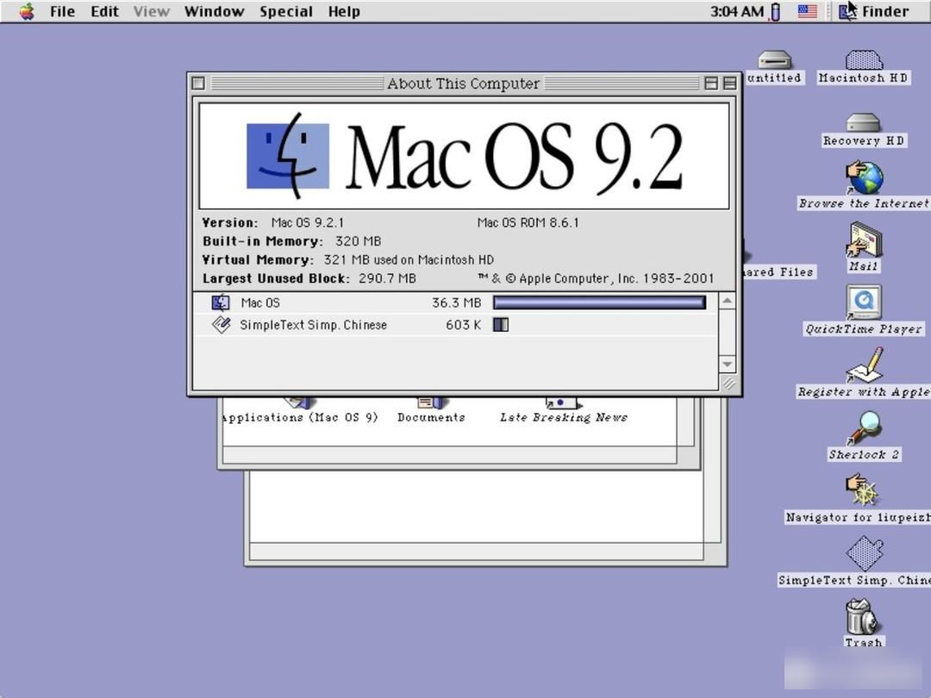Select the Browse the Internet icon
The width and height of the screenshot is (931, 698).
[865, 178]
